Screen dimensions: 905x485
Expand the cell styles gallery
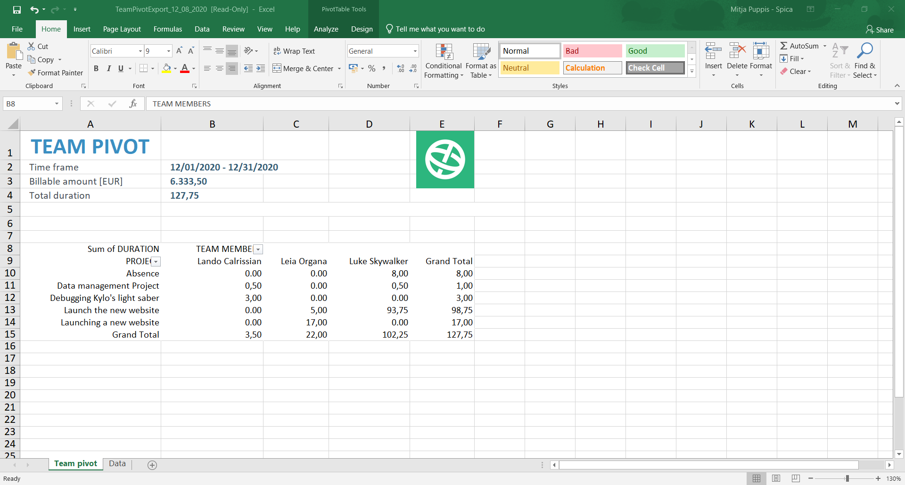692,72
